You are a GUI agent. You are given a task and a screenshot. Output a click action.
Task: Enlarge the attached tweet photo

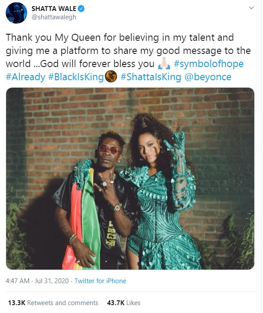tap(130, 179)
